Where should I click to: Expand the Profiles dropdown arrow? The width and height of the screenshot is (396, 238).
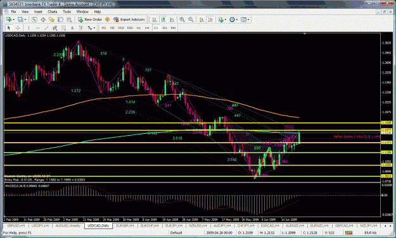[x=25, y=20]
